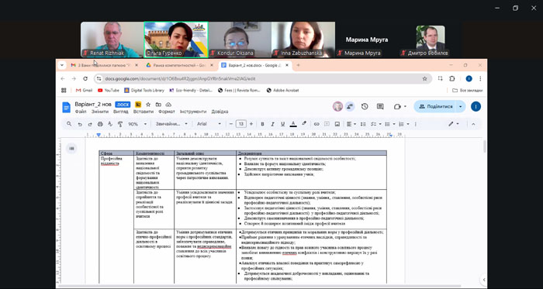Open the comments history icon

[x=380, y=106]
